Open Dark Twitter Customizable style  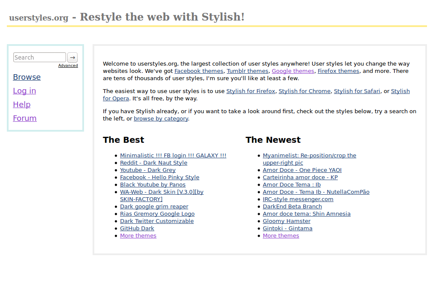point(157,221)
